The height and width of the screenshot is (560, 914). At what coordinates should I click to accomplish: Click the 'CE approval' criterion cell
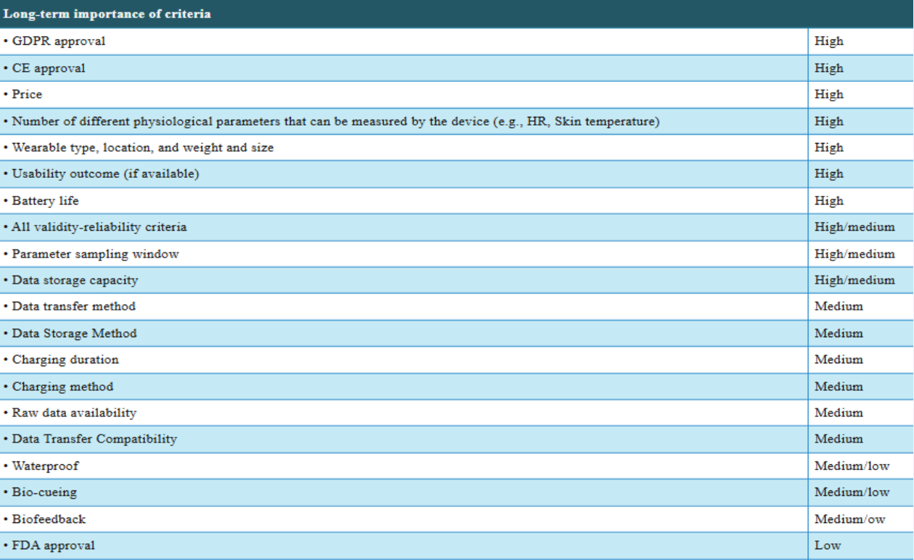coord(49,68)
